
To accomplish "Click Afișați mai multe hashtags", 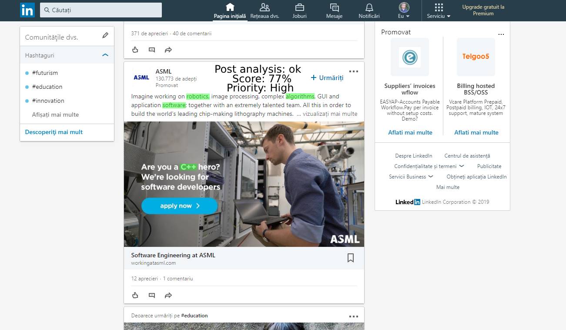I will pos(55,114).
